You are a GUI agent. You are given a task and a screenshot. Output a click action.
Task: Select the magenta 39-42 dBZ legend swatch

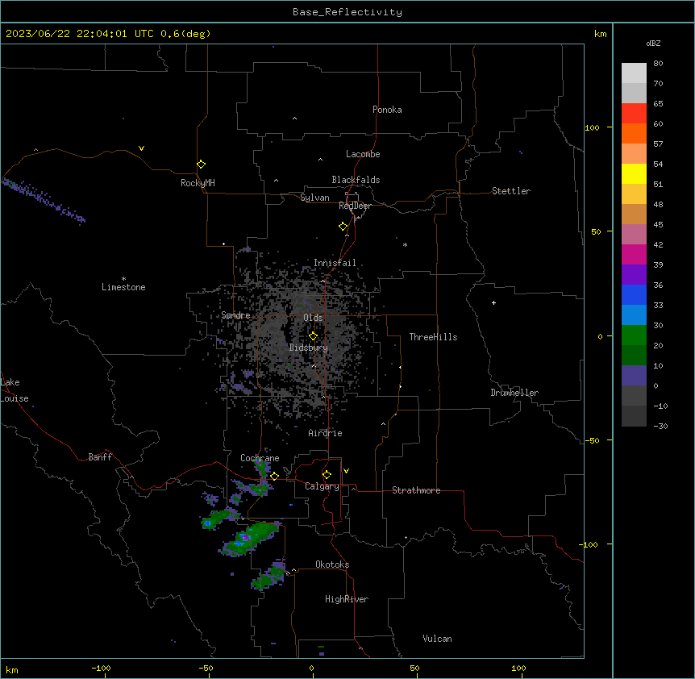click(634, 254)
